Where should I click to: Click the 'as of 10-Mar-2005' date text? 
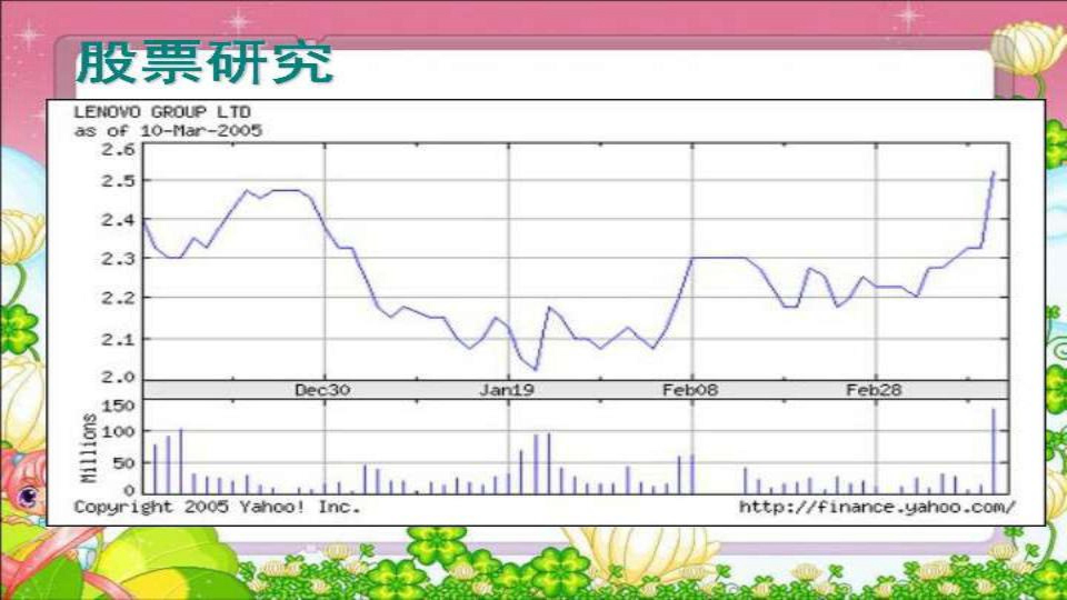click(168, 131)
